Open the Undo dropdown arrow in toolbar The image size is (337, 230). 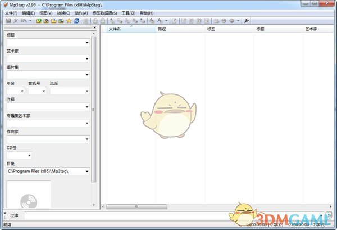pos(30,21)
